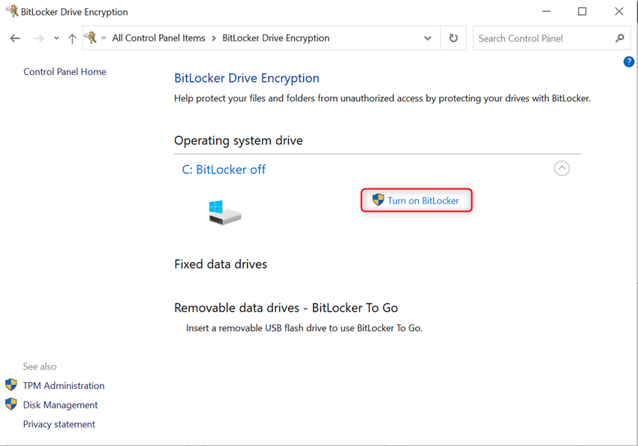Maximize the BitLocker window

point(582,11)
